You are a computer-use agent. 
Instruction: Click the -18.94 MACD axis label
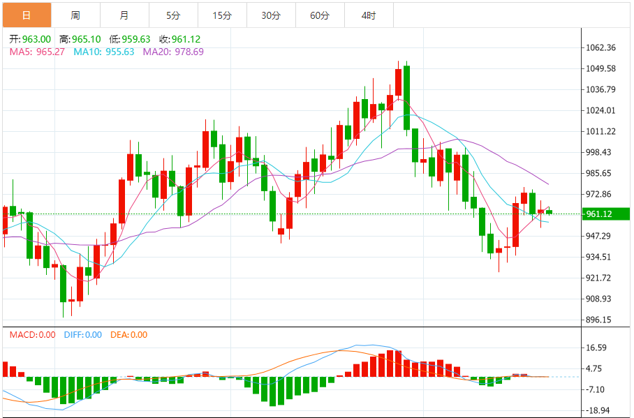pyautogui.click(x=597, y=411)
